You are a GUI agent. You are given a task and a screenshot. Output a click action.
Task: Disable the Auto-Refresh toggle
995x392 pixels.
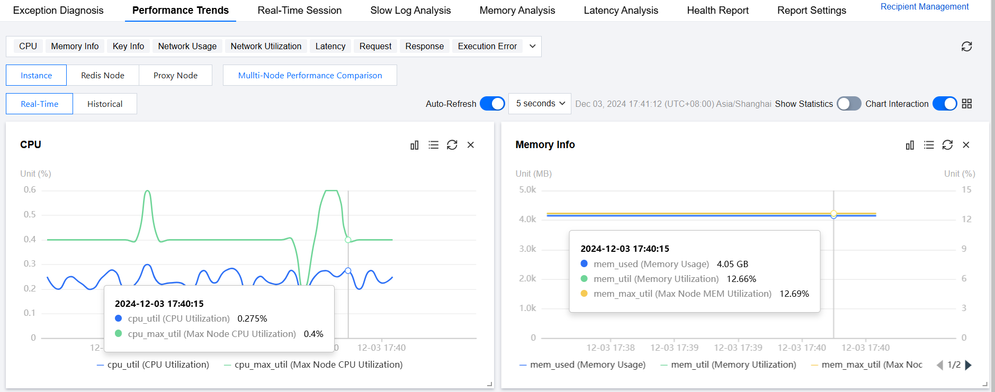click(492, 104)
